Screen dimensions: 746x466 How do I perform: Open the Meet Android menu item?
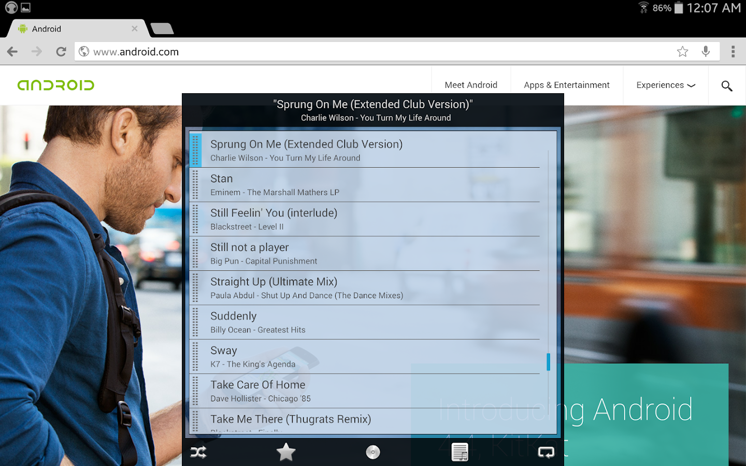(471, 85)
